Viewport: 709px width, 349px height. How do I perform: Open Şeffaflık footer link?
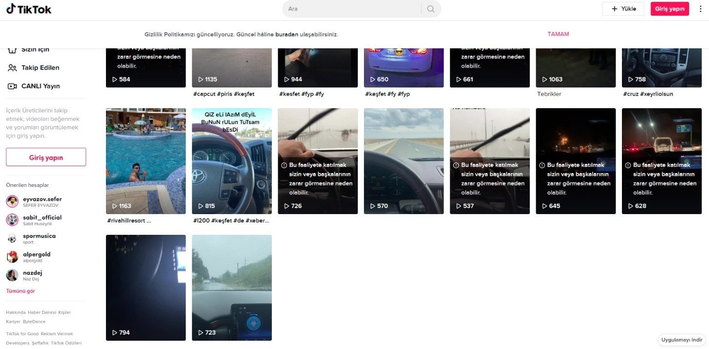40,343
